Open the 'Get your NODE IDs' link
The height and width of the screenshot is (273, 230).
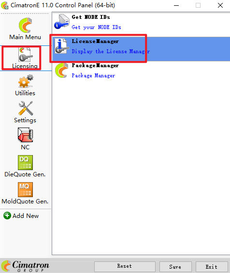coord(96,28)
